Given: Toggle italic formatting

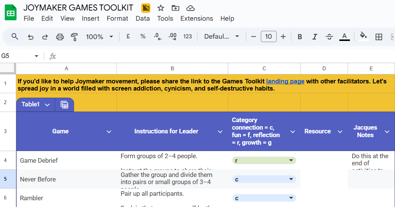Looking at the screenshot, I should [315, 37].
